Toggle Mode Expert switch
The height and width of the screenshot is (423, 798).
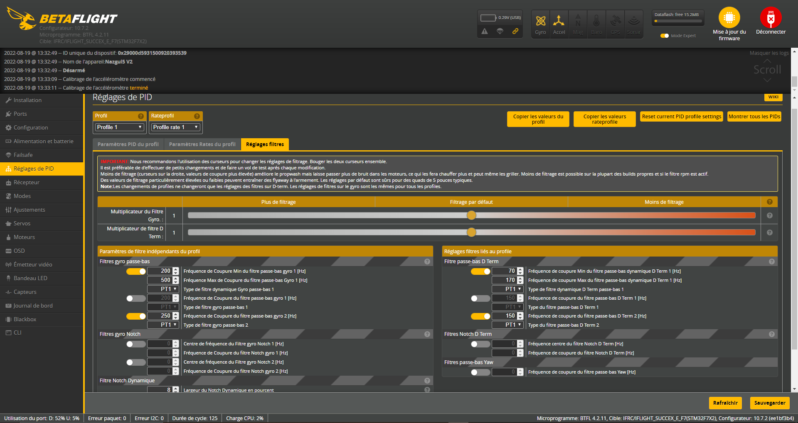pos(665,36)
